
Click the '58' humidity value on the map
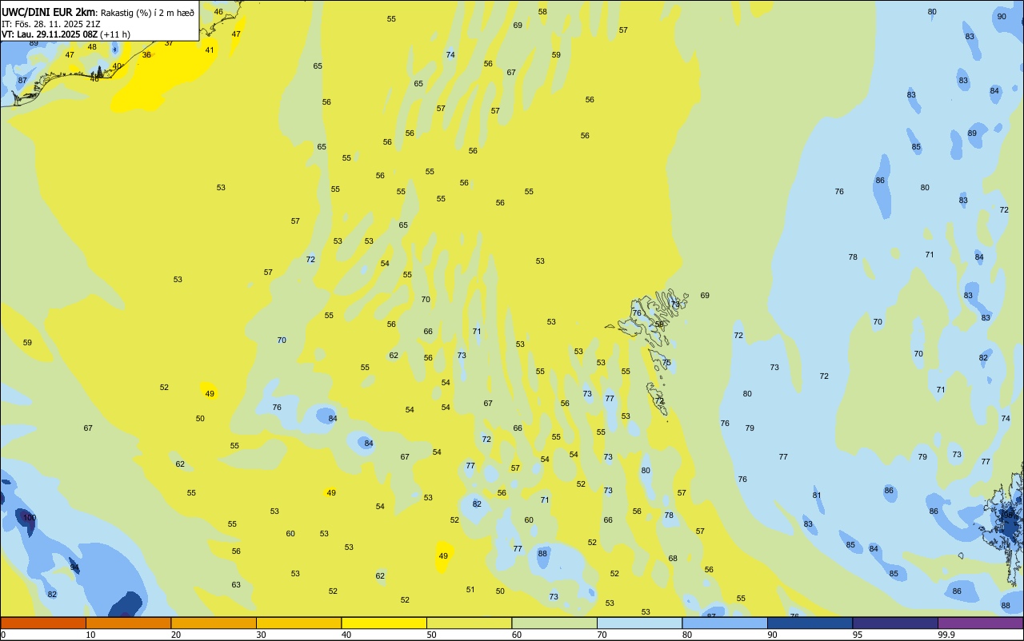coord(542,12)
